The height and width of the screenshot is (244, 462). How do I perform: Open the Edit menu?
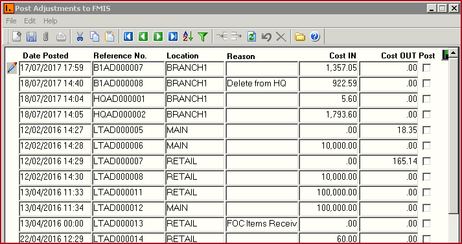(x=30, y=21)
